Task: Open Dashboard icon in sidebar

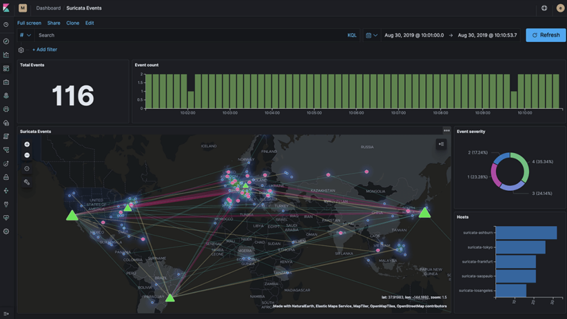Action: tap(6, 68)
